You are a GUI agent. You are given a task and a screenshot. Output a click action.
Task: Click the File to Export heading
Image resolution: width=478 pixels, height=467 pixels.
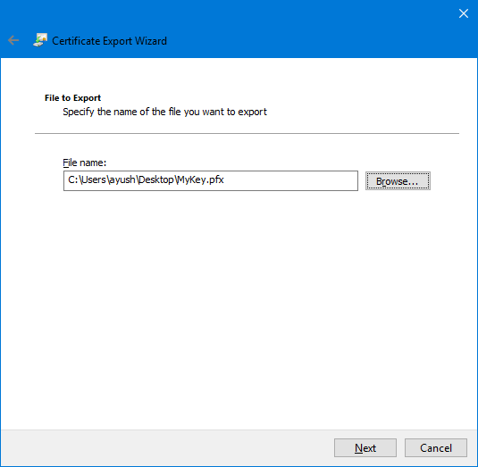[72, 98]
